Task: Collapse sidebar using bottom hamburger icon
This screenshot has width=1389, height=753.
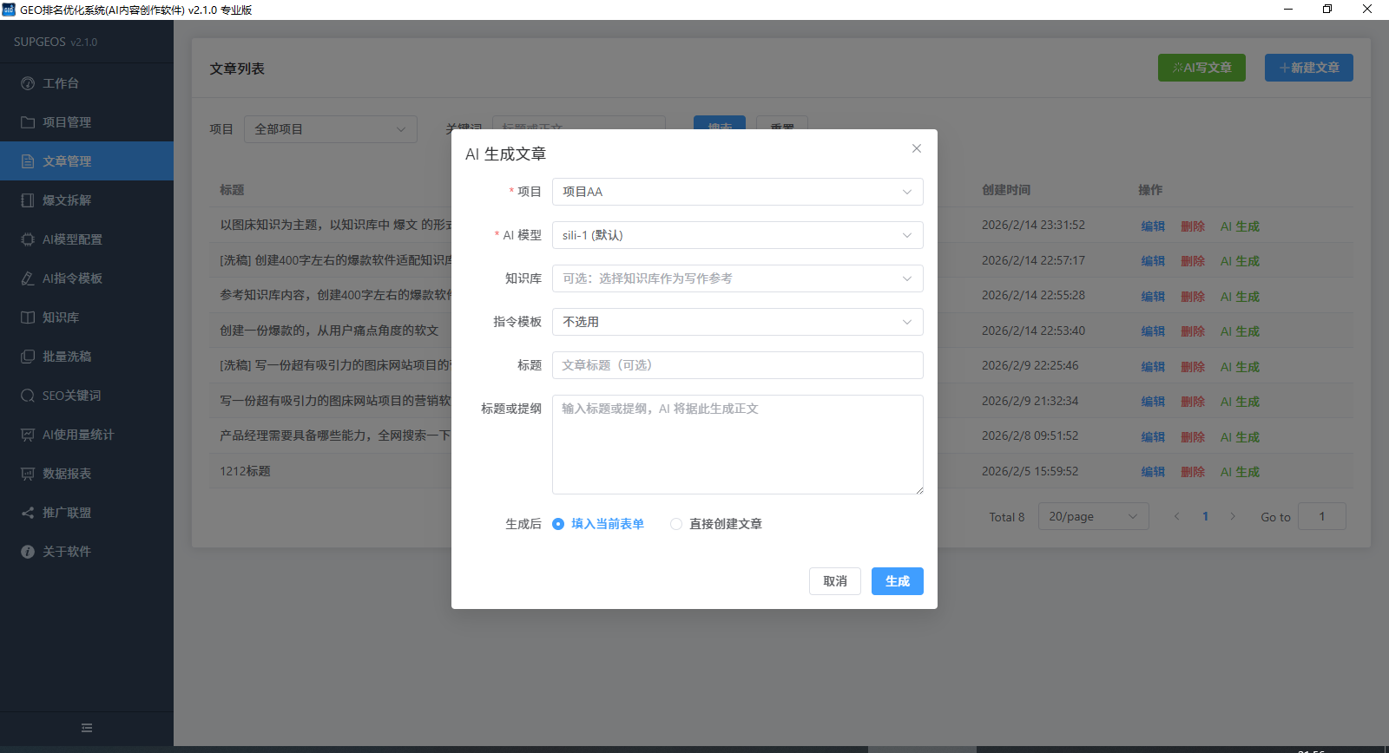Action: click(87, 728)
